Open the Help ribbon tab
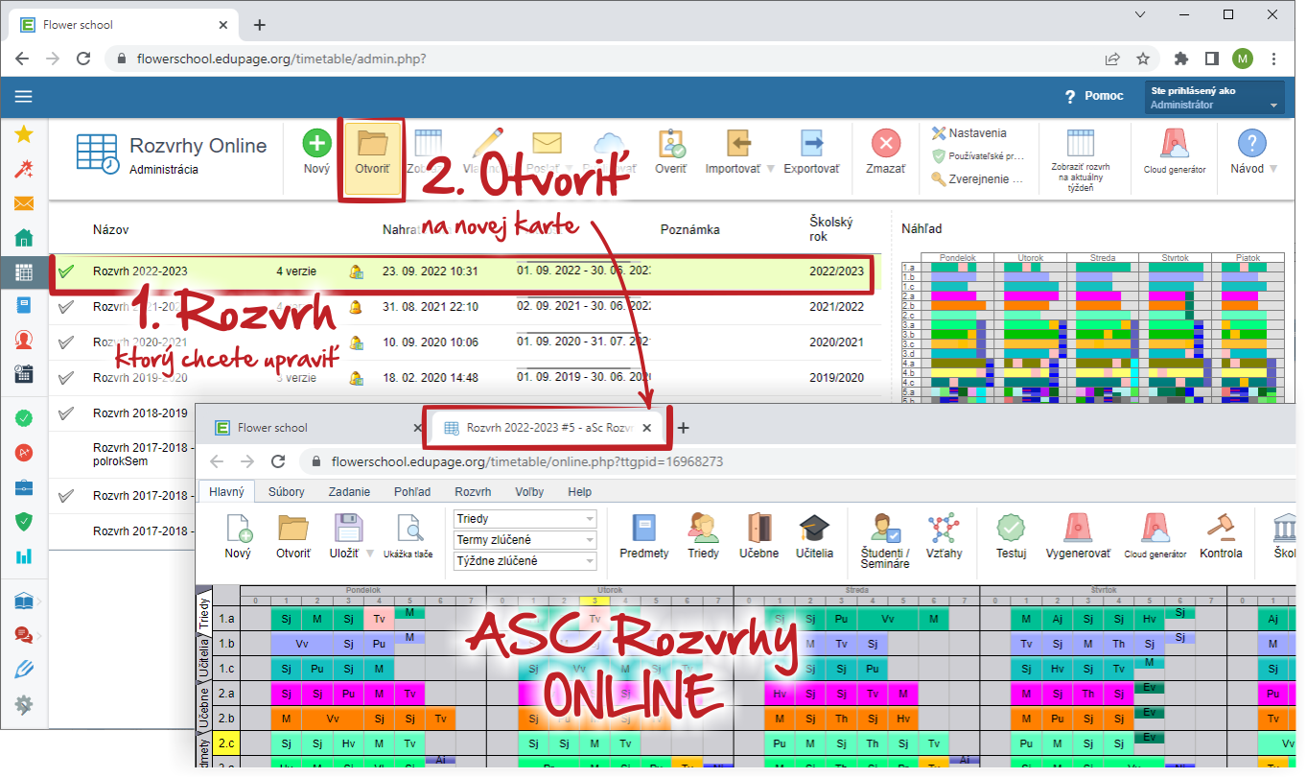Viewport: 1306px width, 778px height. tap(580, 491)
